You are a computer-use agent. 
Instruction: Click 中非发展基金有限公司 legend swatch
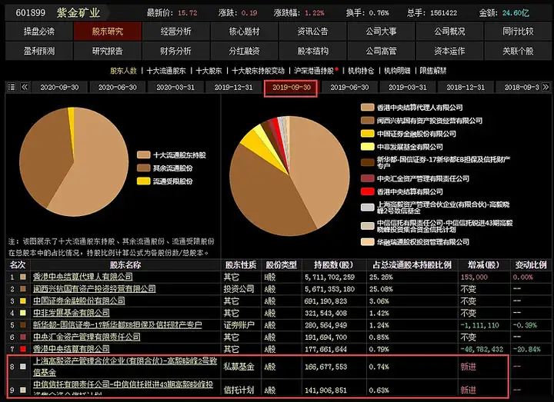tap(368, 147)
